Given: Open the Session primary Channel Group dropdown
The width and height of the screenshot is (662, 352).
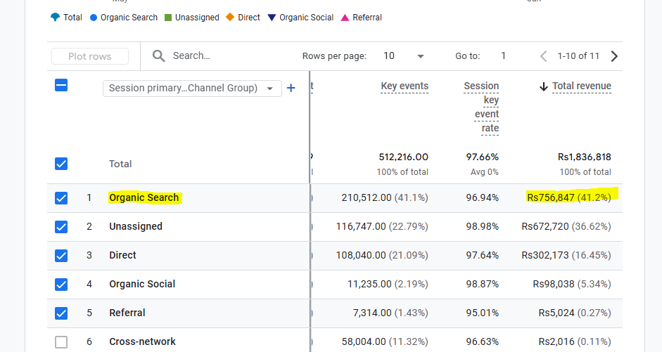Looking at the screenshot, I should coord(192,88).
